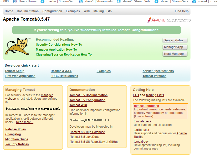
Task: Click the Hue favicon in the first browser tab
Action: [14, 1]
